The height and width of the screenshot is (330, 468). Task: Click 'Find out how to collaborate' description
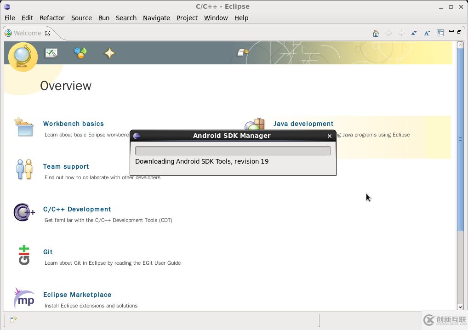[103, 177]
